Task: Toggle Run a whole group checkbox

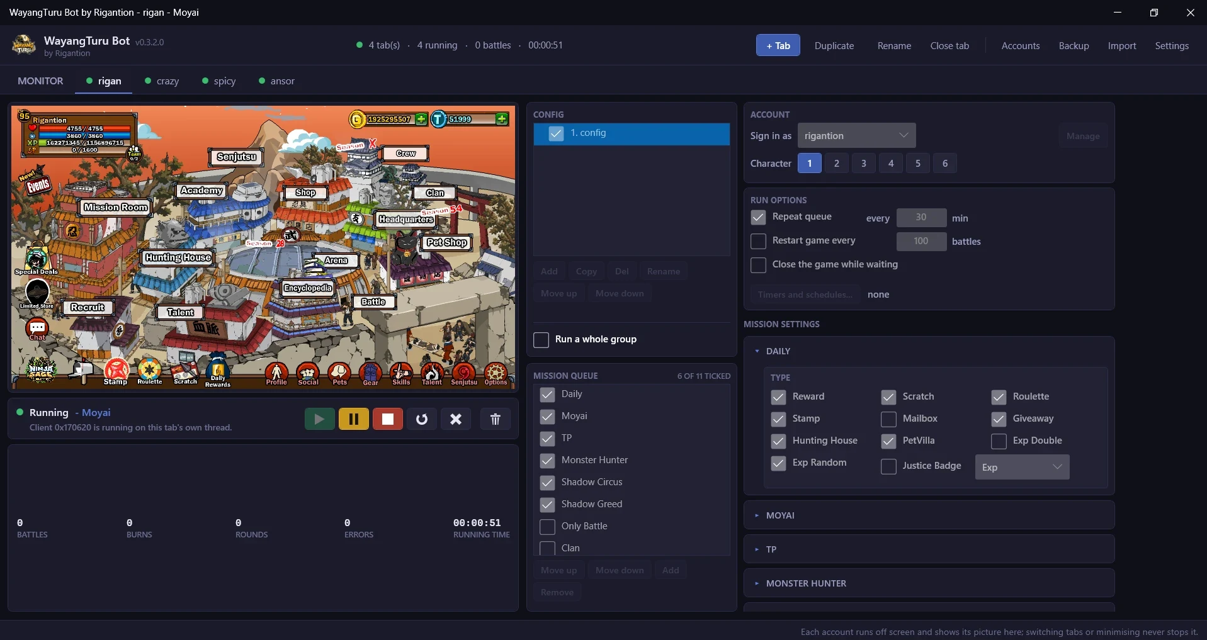Action: [x=541, y=340]
